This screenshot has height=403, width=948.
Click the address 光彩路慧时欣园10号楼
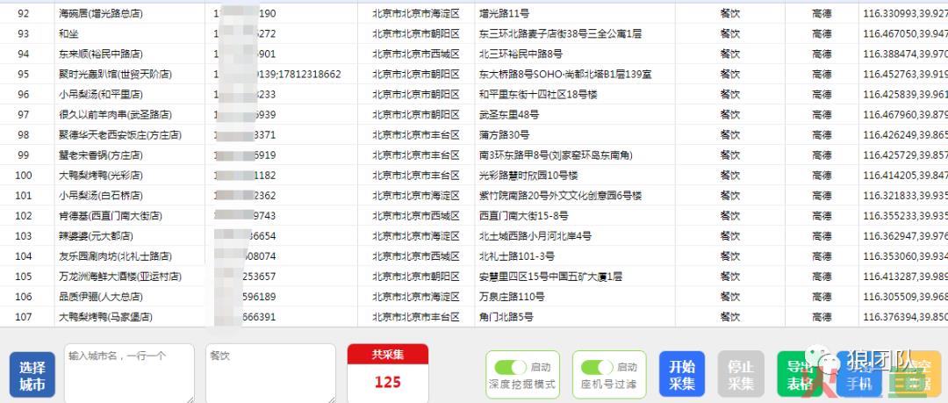tap(528, 176)
